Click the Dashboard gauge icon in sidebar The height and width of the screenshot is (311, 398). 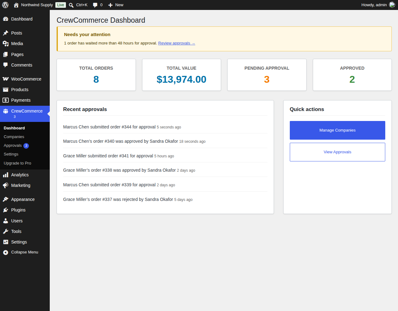[6, 19]
